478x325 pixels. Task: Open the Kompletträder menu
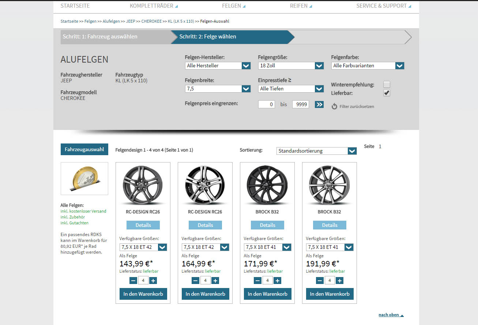click(x=154, y=6)
